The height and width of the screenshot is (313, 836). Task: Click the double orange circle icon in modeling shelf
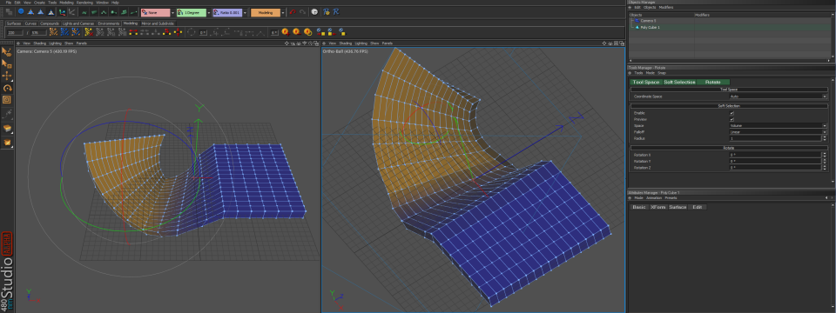tap(307, 32)
